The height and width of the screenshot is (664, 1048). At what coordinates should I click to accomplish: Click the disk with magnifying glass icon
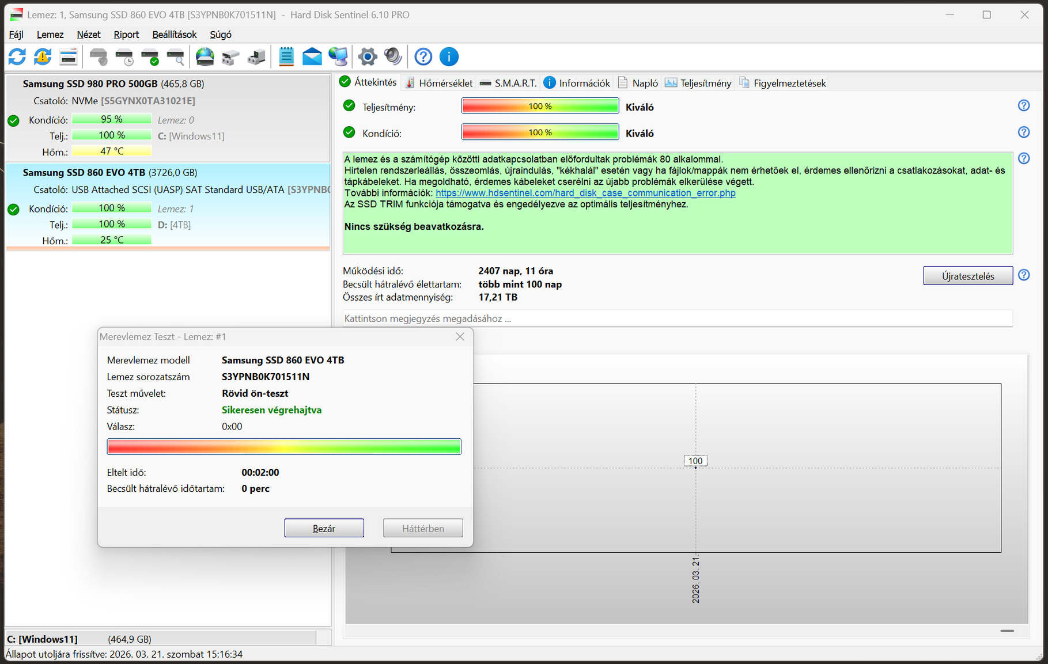[175, 56]
